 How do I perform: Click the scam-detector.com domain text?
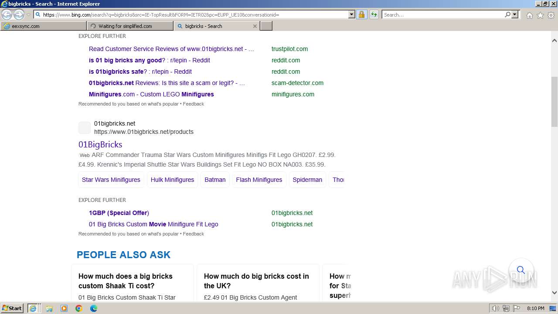tap(297, 83)
